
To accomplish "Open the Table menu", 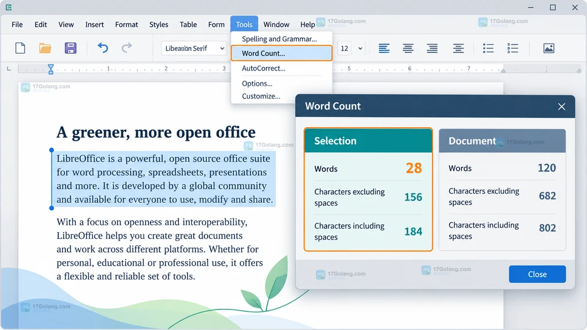I will (188, 25).
